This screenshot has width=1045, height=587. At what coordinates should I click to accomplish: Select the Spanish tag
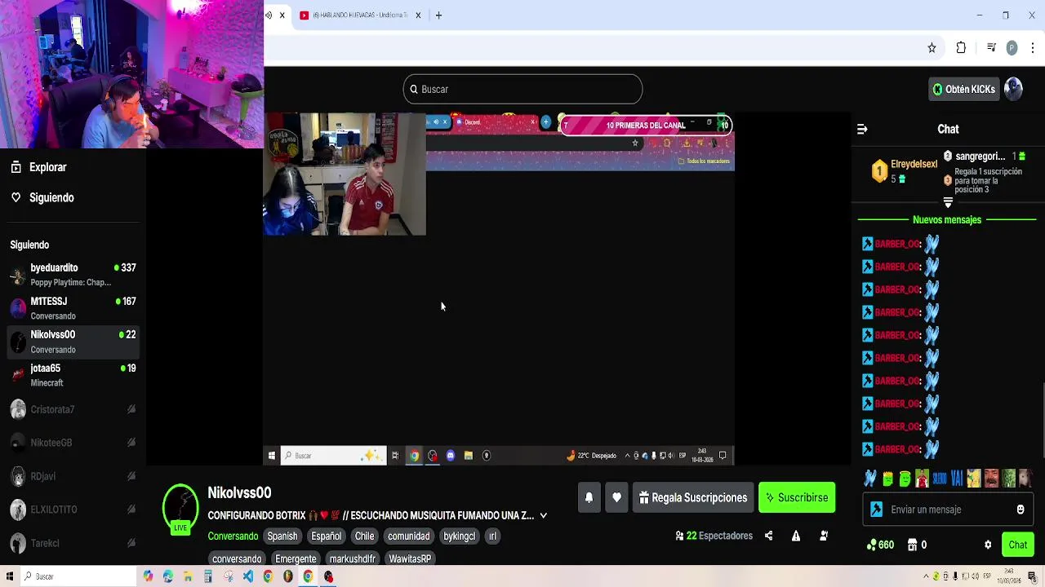(x=282, y=536)
